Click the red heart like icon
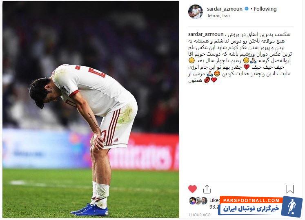The height and width of the screenshot is (220, 305). tap(192, 189)
